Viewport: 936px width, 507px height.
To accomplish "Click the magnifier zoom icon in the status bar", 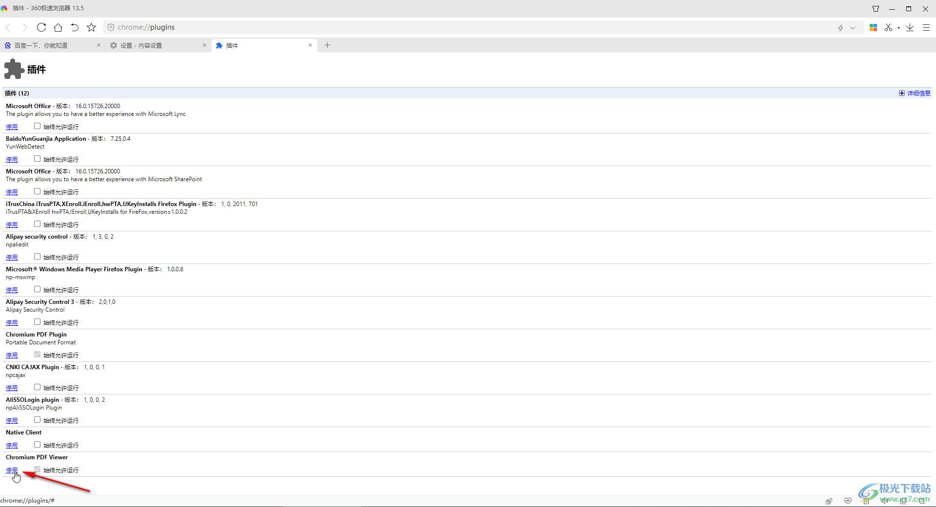I will 922,501.
